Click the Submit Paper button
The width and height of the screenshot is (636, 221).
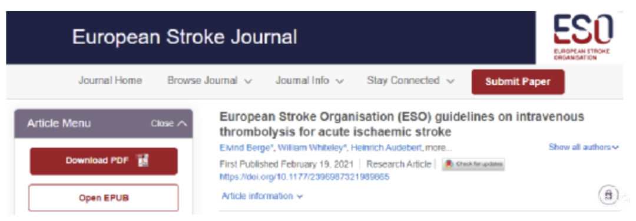(518, 82)
